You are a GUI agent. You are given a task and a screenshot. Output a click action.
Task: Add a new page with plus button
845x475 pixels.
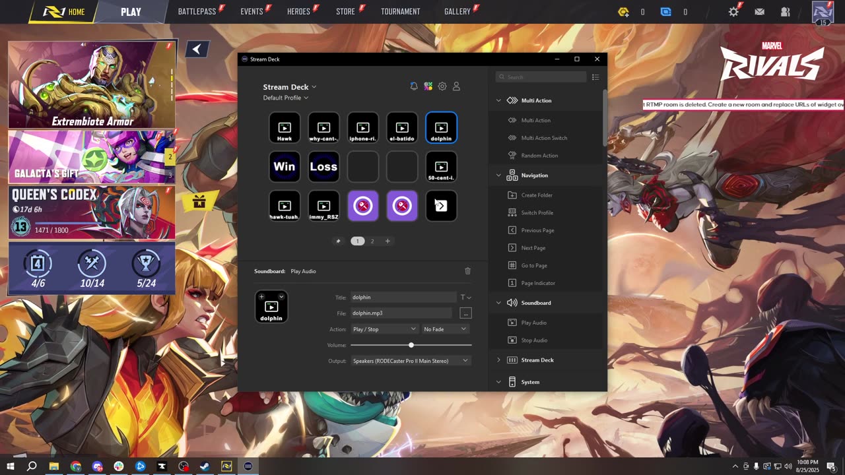pyautogui.click(x=388, y=241)
